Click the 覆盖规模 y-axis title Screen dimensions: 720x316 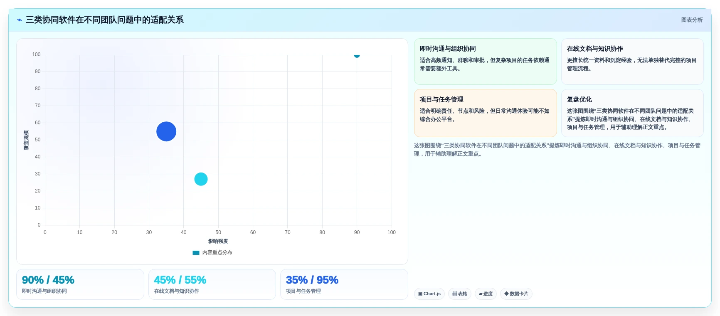coord(26,140)
